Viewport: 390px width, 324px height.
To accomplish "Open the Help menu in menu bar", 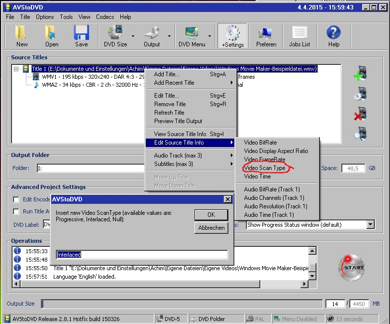I will (125, 17).
